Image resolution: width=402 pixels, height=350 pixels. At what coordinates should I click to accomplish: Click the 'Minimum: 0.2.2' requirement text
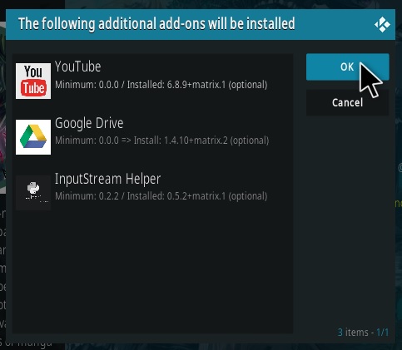[87, 196]
